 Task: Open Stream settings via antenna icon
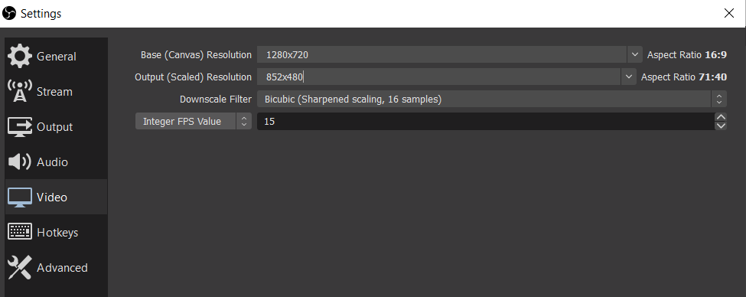pos(20,91)
